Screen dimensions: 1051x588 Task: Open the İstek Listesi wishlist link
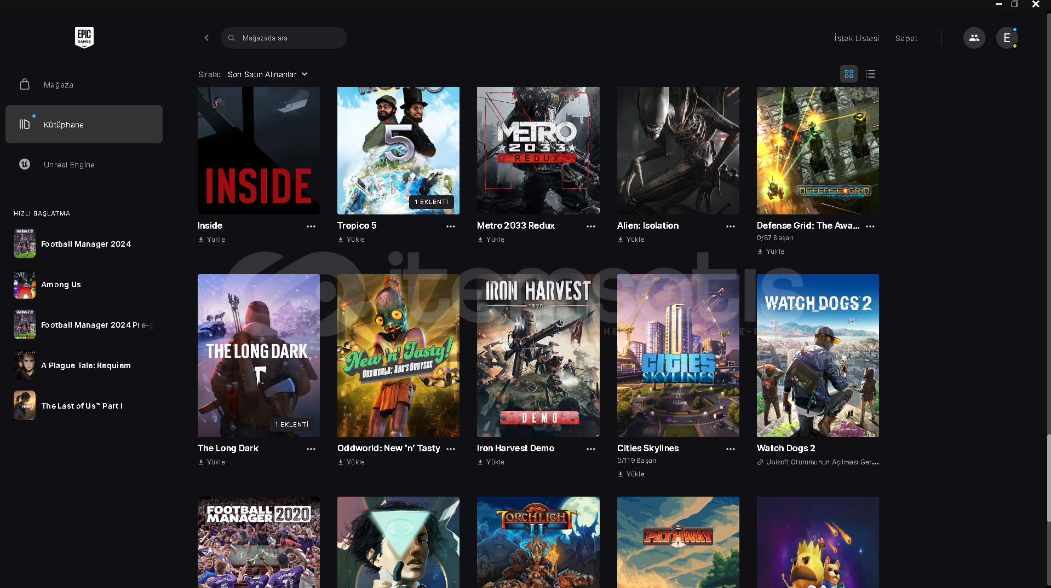tap(857, 38)
